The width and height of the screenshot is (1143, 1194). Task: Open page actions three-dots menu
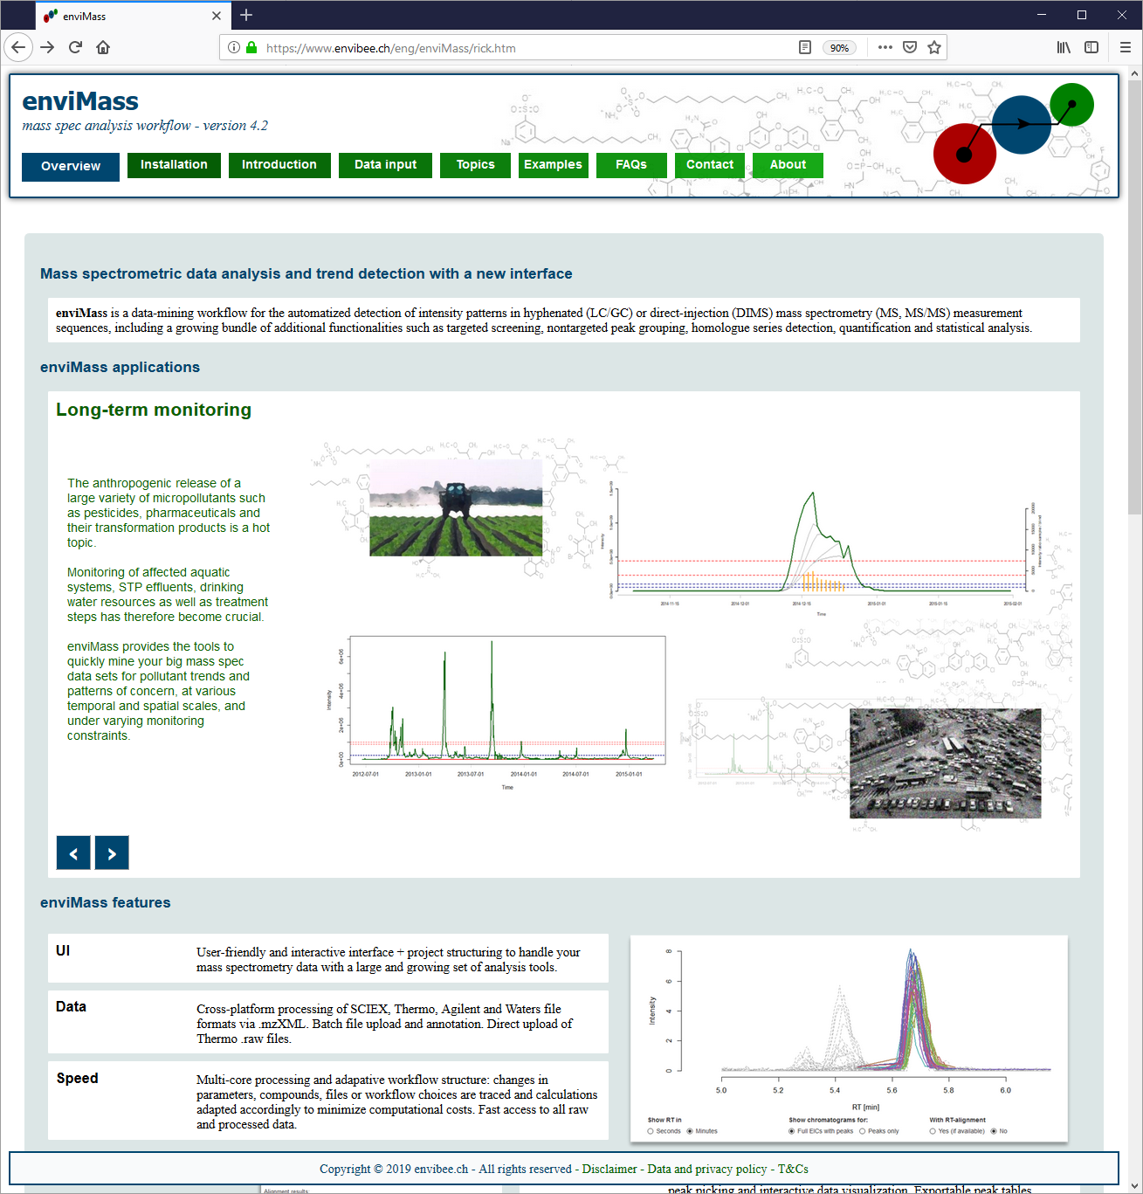(885, 48)
